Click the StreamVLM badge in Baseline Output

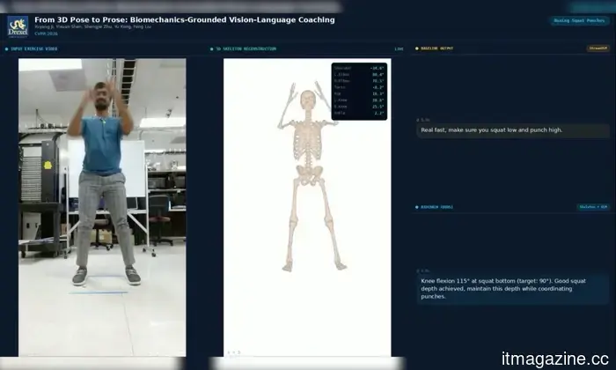(x=598, y=48)
